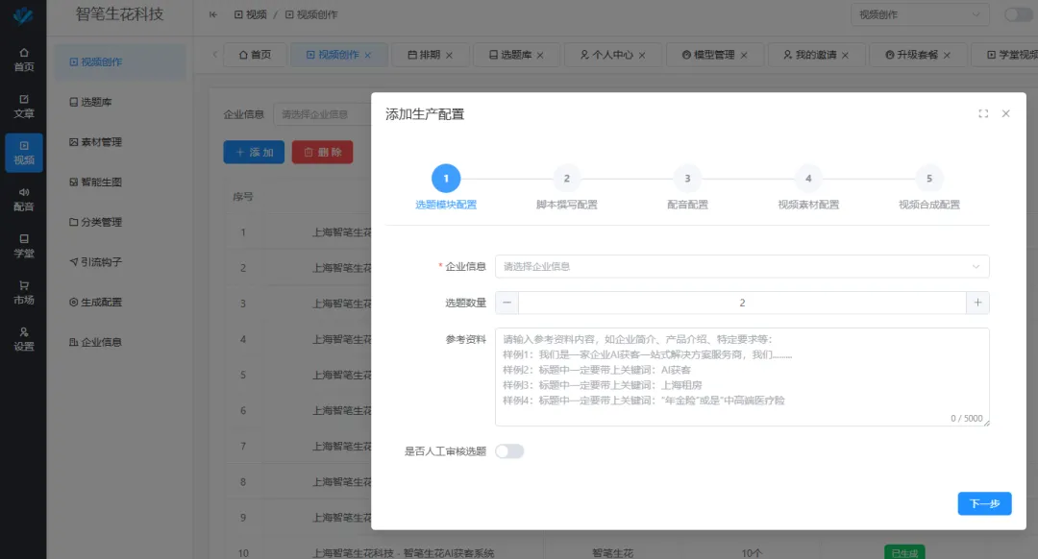Screen dimensions: 1038x559
Task: Switch to the 排期 tab
Action: click(x=430, y=55)
